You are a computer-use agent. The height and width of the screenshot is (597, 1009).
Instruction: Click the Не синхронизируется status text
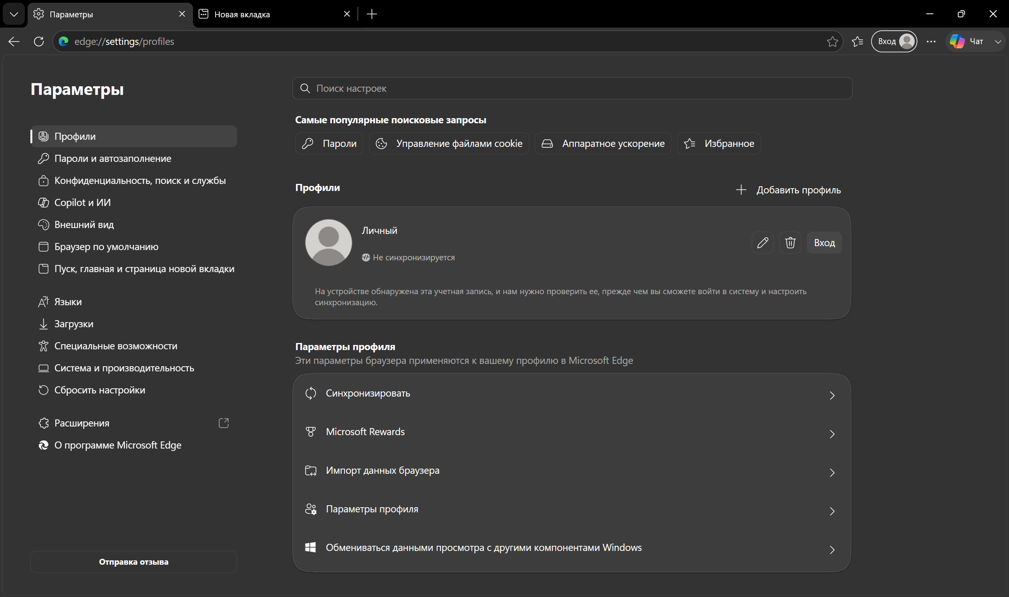pos(413,258)
